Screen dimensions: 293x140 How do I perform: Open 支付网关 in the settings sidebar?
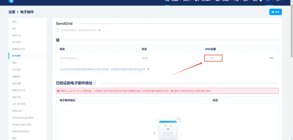point(16,42)
